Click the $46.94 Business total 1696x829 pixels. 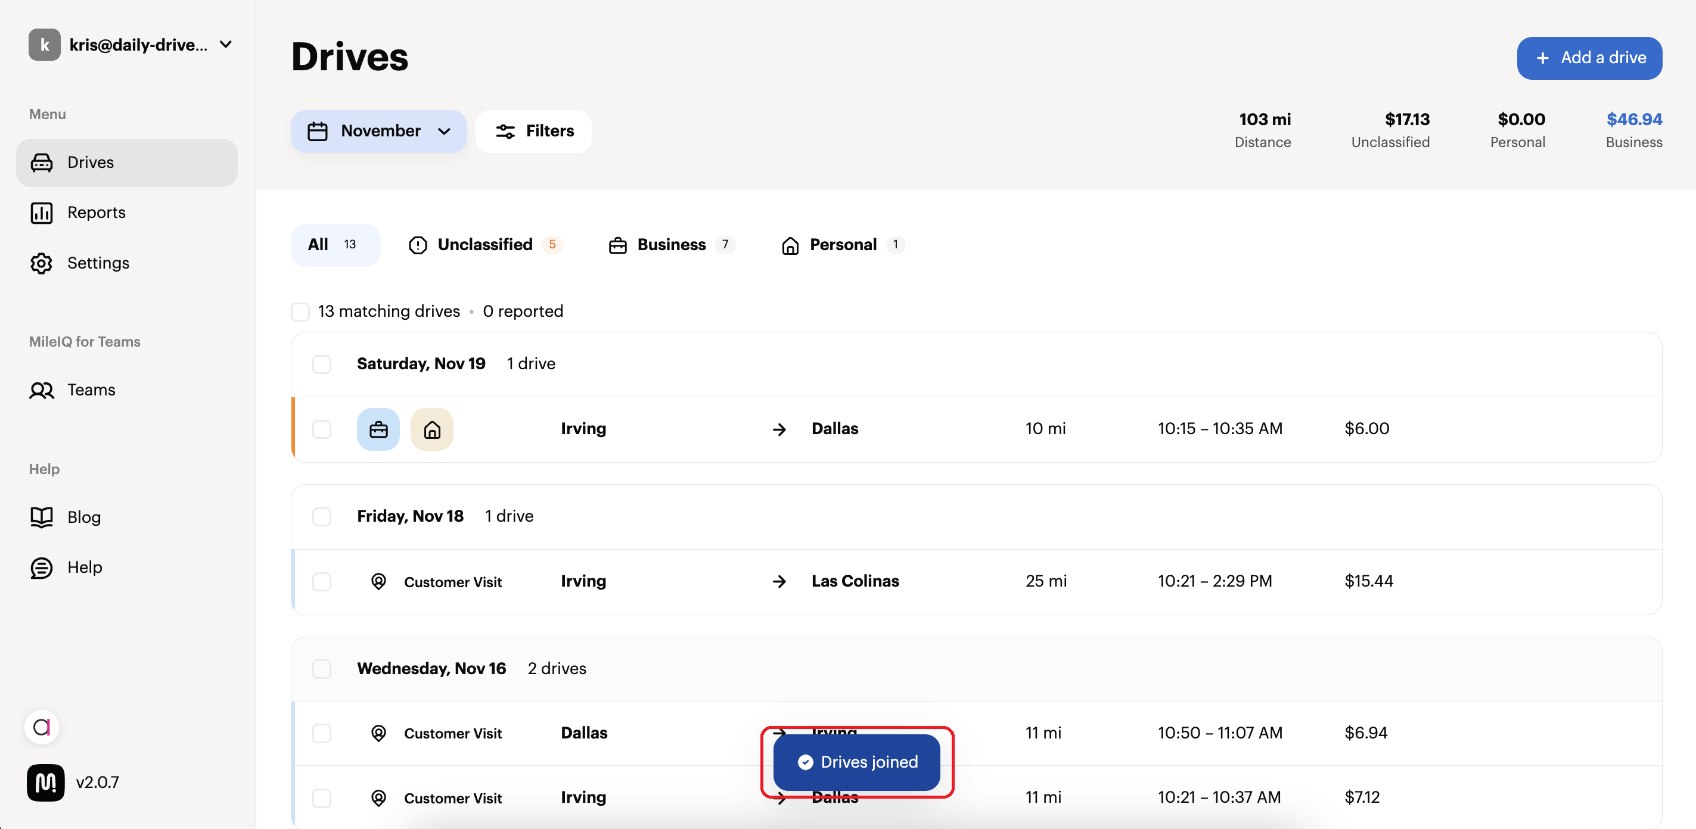[x=1634, y=120]
